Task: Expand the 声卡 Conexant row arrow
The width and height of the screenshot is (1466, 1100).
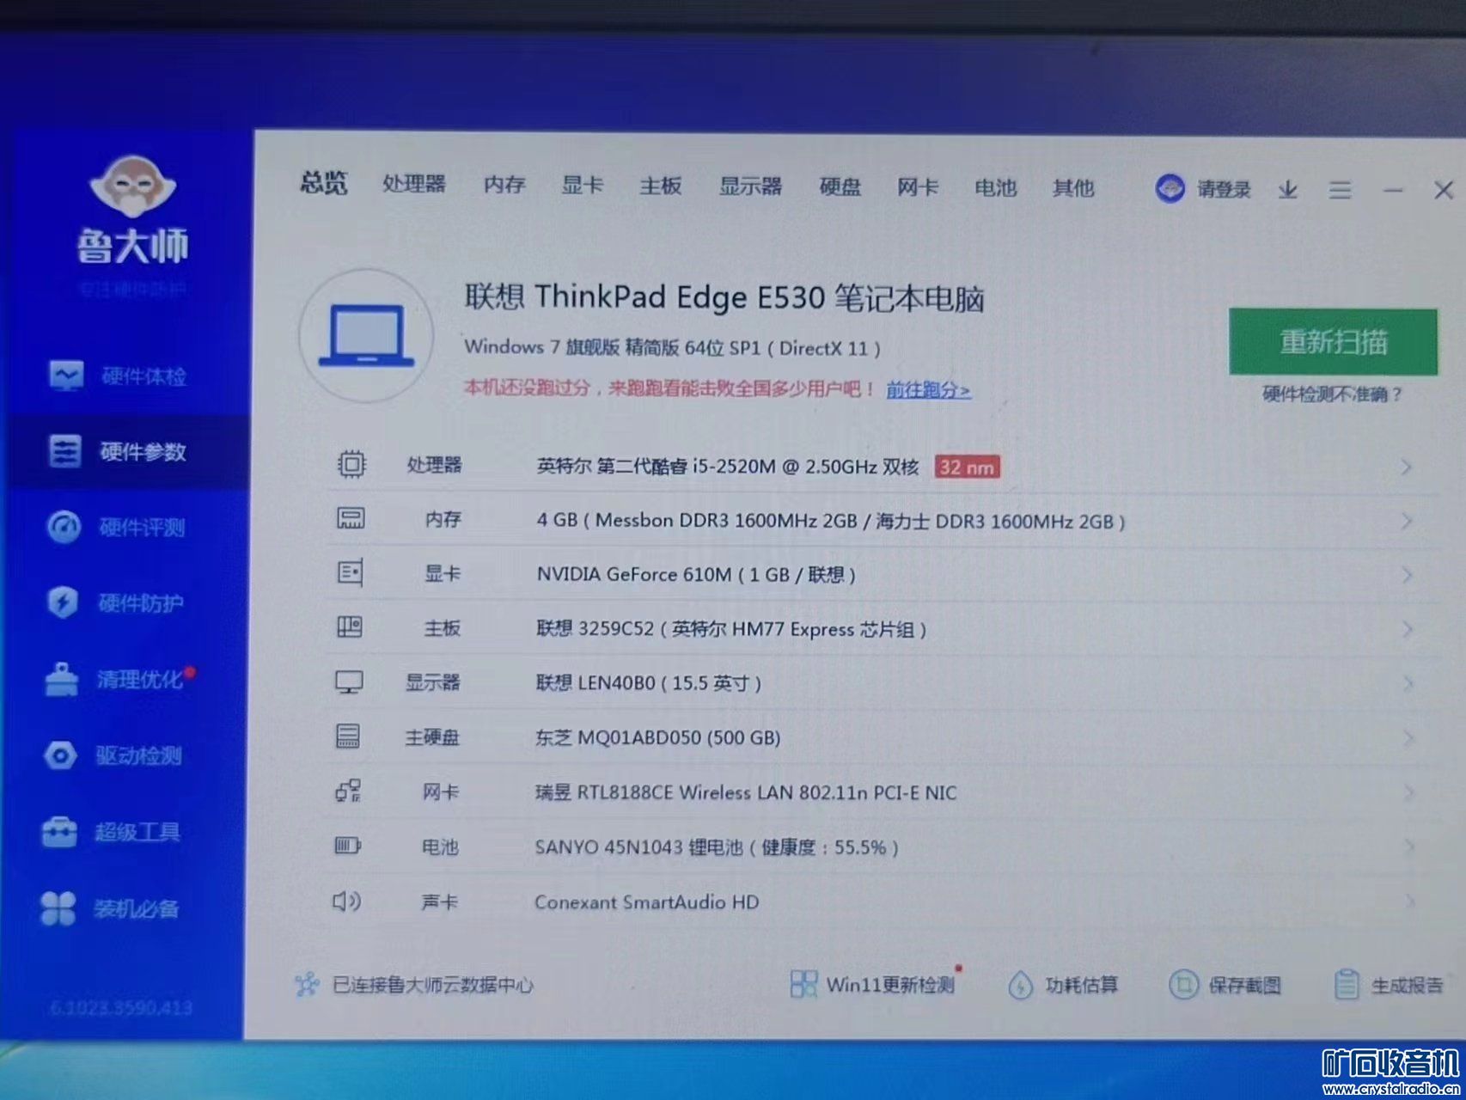Action: pos(1409,901)
